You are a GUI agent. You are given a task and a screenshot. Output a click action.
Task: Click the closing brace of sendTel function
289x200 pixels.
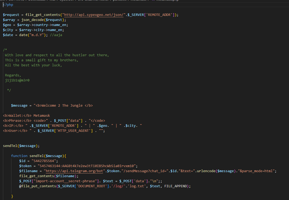point(12,196)
